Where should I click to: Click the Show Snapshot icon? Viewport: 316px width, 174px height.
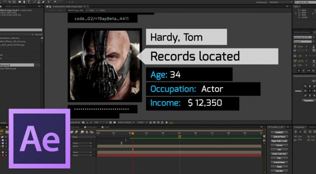87,122
